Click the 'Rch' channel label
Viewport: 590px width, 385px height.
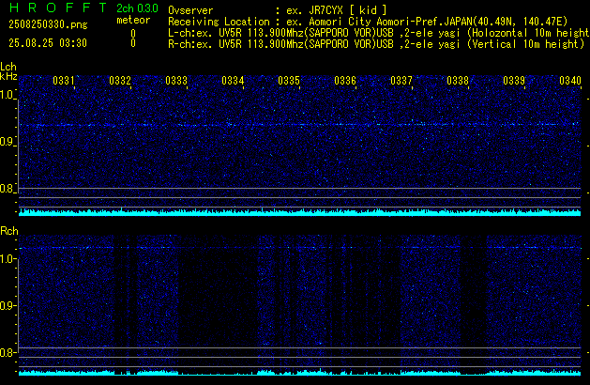click(9, 231)
